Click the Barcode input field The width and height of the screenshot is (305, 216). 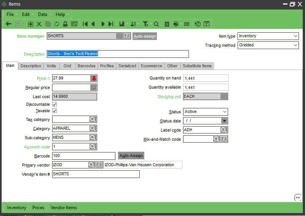tap(84, 156)
